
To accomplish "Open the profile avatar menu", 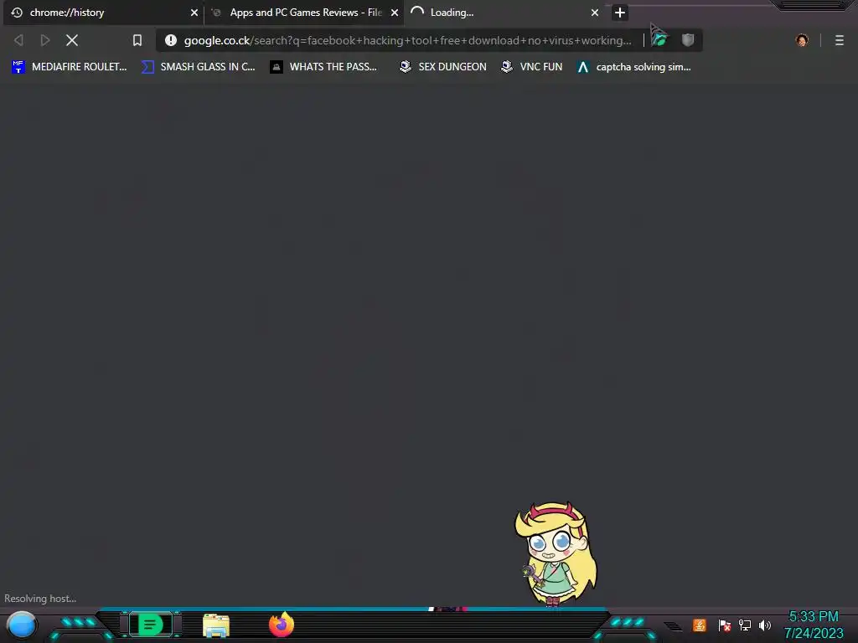I will click(802, 40).
